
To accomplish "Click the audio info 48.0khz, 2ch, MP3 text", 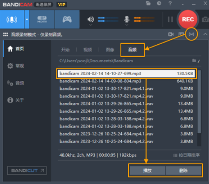I will pyautogui.click(x=77, y=155).
